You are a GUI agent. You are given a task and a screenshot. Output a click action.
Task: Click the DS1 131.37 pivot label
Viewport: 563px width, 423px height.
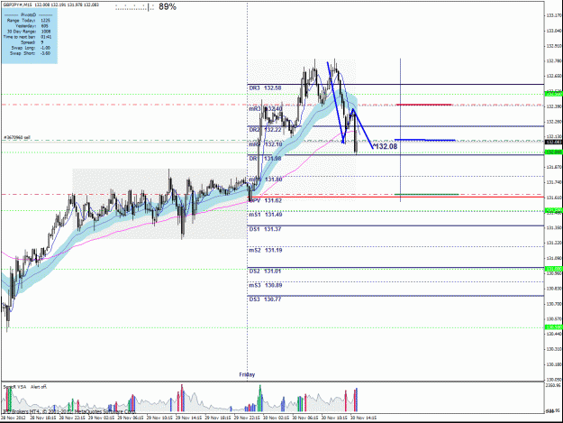tap(265, 229)
